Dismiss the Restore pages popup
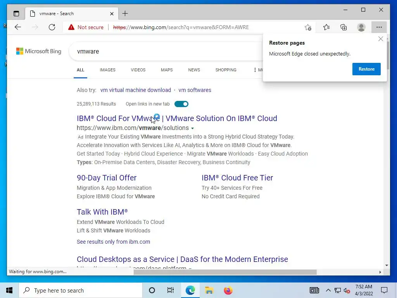The width and height of the screenshot is (397, 298). tap(381, 39)
